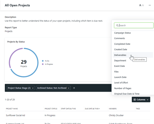
Task: Select Campaign Status from the column list
Action: 123,33
